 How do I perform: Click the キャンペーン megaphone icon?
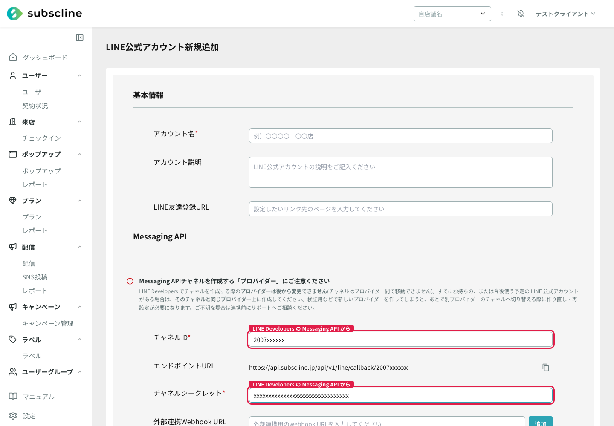(x=13, y=307)
